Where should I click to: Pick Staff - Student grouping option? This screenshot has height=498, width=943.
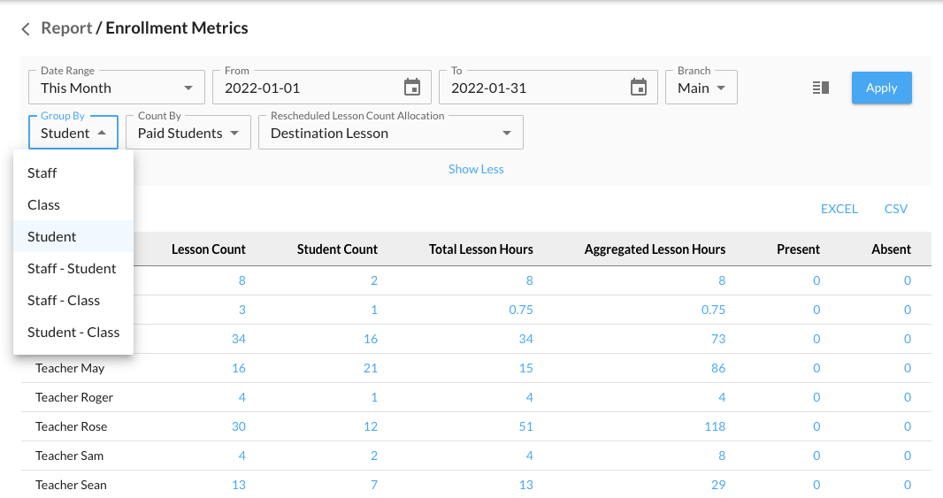click(x=72, y=269)
